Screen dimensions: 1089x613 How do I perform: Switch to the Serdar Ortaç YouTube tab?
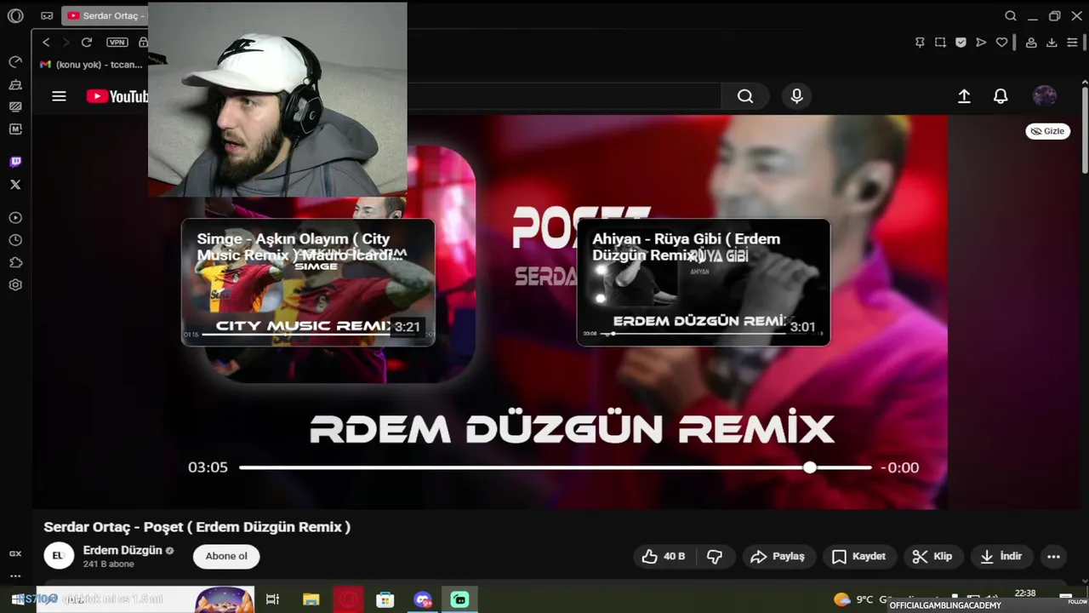pos(105,15)
